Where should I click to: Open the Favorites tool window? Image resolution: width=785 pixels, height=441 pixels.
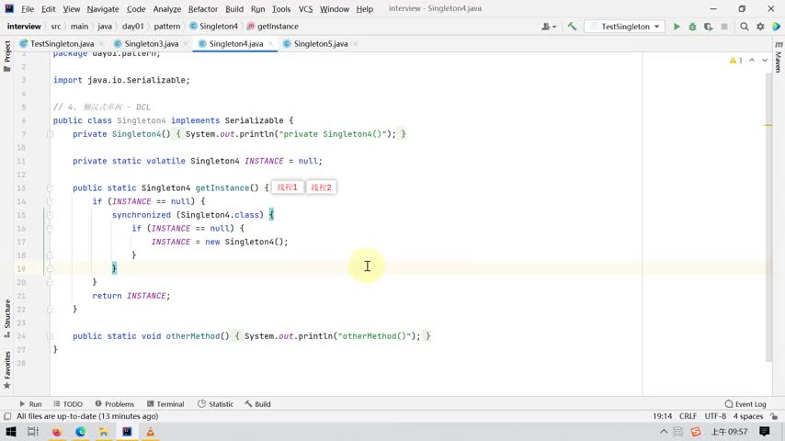(7, 369)
